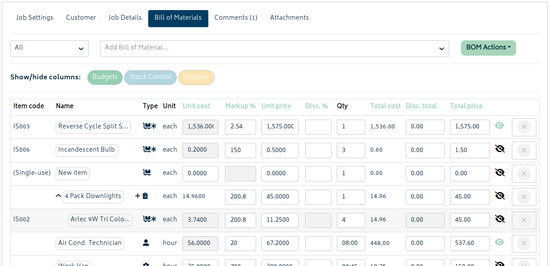Click the labour person icon for Air Cond. Technician
The height and width of the screenshot is (266, 550).
point(146,242)
